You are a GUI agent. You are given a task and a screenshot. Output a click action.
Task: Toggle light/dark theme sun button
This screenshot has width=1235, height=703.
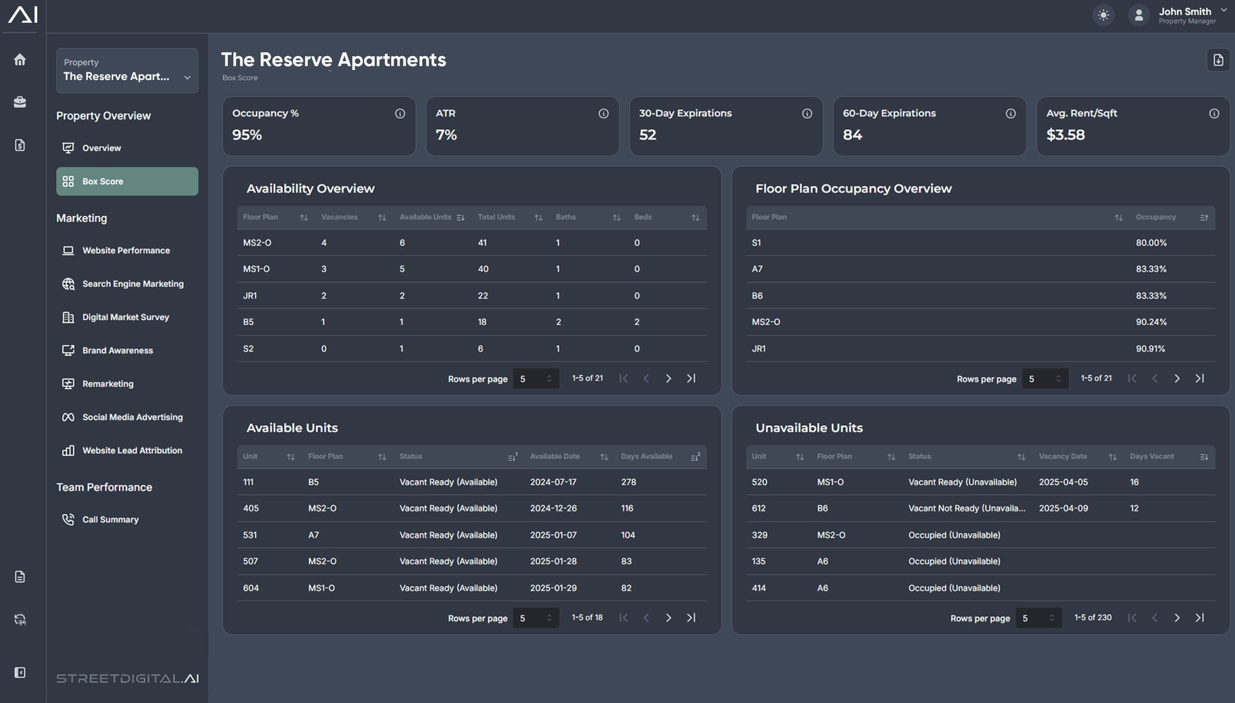click(x=1103, y=15)
